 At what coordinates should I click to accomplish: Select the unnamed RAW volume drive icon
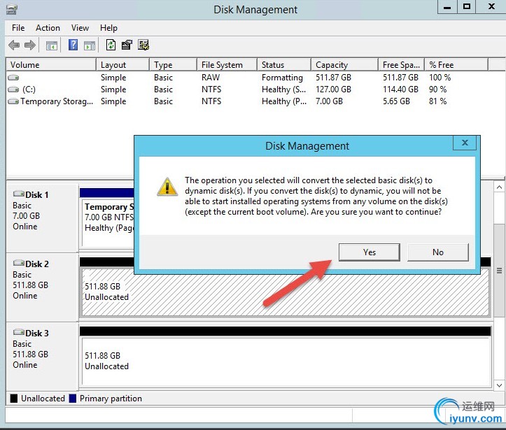coord(13,78)
